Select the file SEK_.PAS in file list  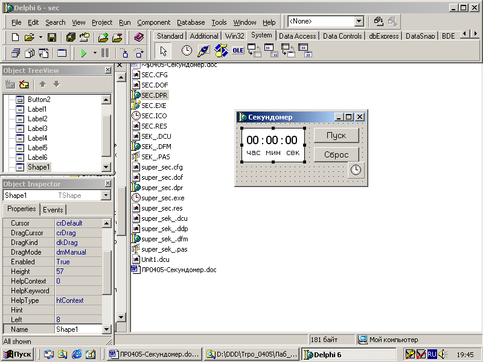156,157
